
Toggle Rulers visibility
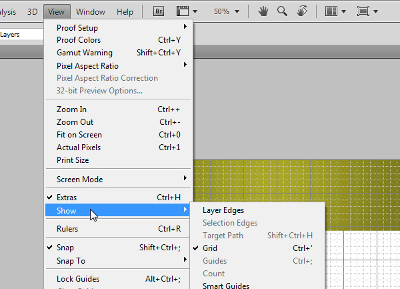coord(119,229)
